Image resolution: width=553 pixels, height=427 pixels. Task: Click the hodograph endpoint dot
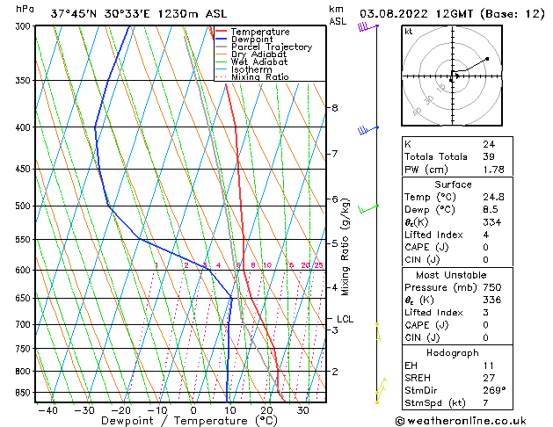tap(487, 59)
